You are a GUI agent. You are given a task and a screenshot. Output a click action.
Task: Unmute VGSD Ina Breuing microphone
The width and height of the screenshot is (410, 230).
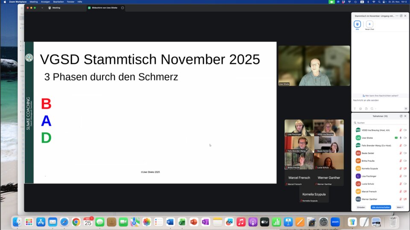pos(400,130)
